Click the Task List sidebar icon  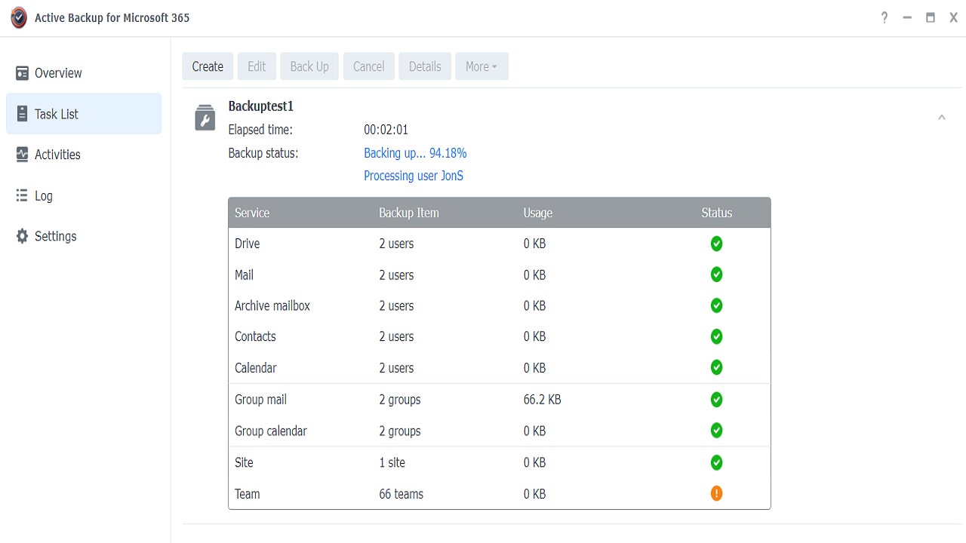pos(22,114)
